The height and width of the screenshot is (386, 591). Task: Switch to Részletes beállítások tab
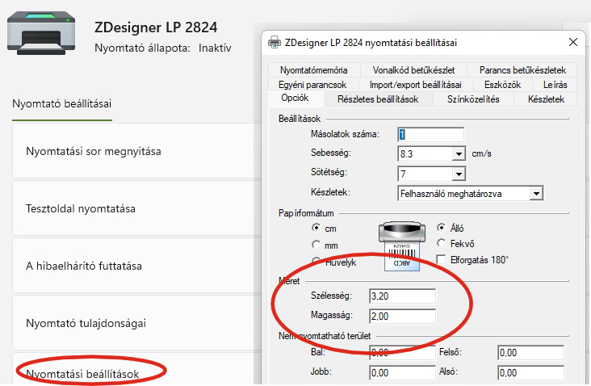tap(378, 99)
